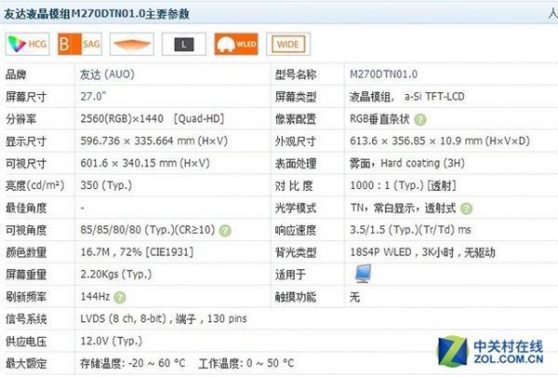
Task: Click the monitor icon in 适用于 row
Action: [362, 274]
